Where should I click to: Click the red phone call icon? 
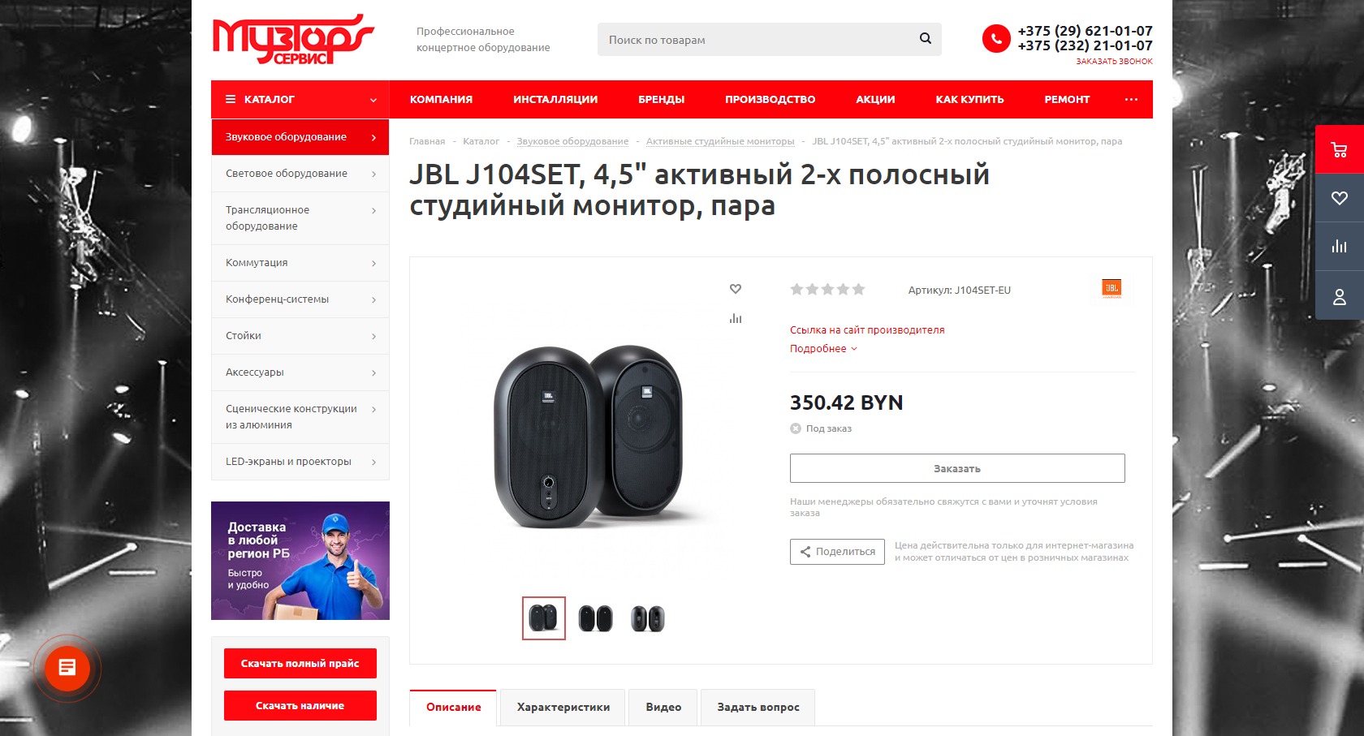click(996, 38)
